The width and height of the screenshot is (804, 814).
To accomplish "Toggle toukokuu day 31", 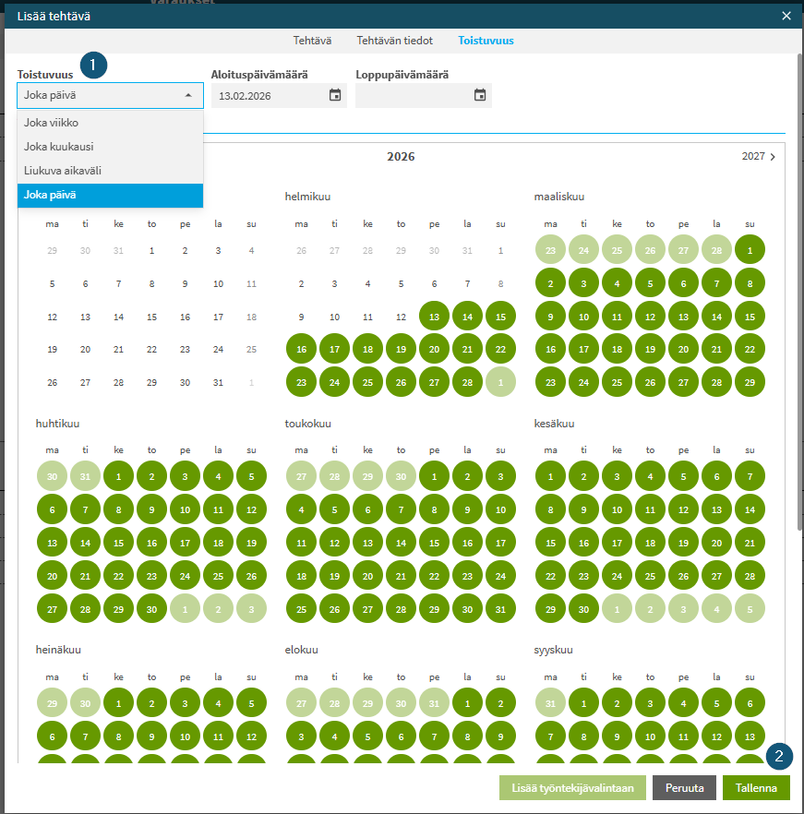I will (500, 609).
